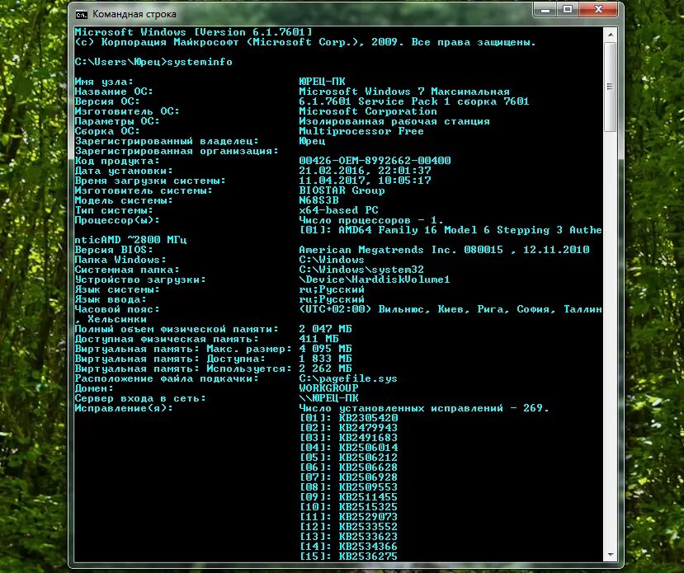The height and width of the screenshot is (573, 684).
Task: Click the vertical scrollbar thumb
Action: click(610, 87)
